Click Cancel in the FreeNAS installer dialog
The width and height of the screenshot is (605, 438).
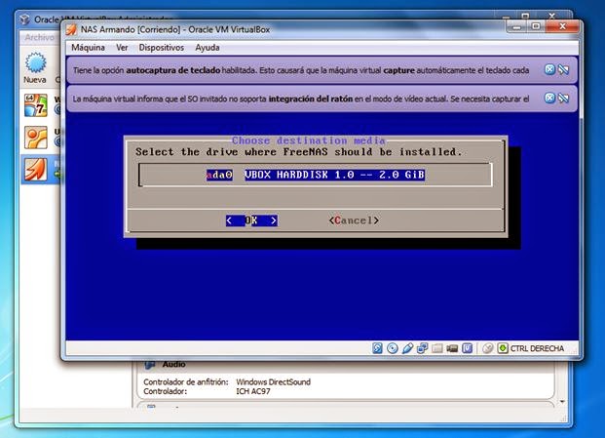tap(354, 220)
